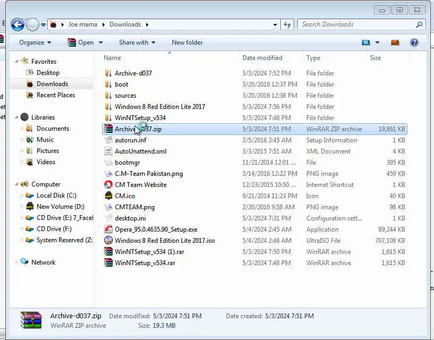Click the Open button in toolbar
This screenshot has width=434, height=340.
(x=81, y=42)
